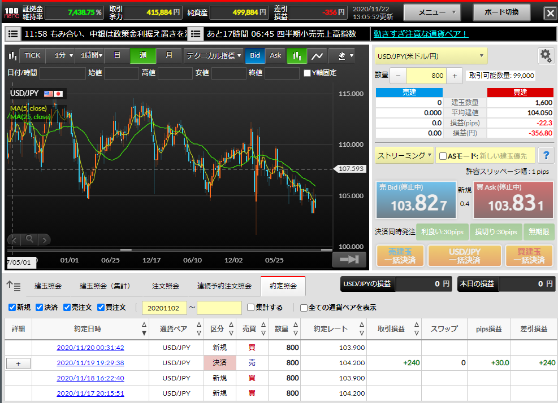Sort the table by 約定日時 arrows
The image size is (558, 403).
(x=144, y=328)
